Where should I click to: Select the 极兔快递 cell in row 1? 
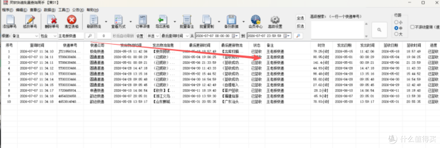tap(97, 52)
